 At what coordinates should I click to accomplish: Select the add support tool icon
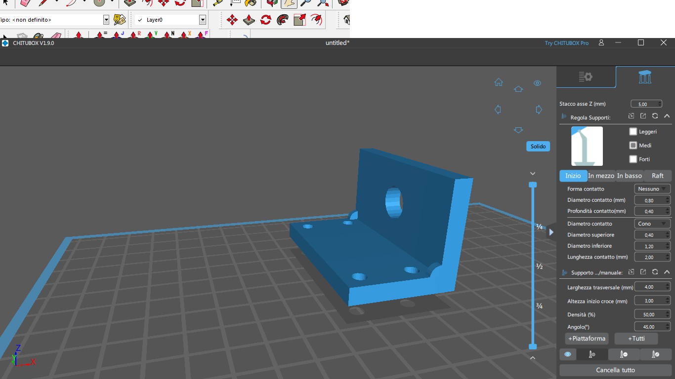pos(592,354)
